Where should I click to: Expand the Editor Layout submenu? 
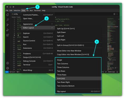[38, 28]
